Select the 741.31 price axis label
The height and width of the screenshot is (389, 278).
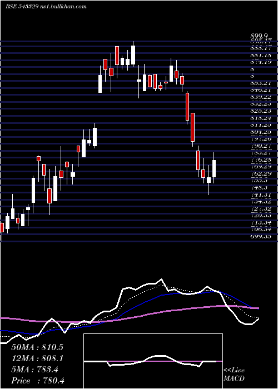[x=261, y=195]
